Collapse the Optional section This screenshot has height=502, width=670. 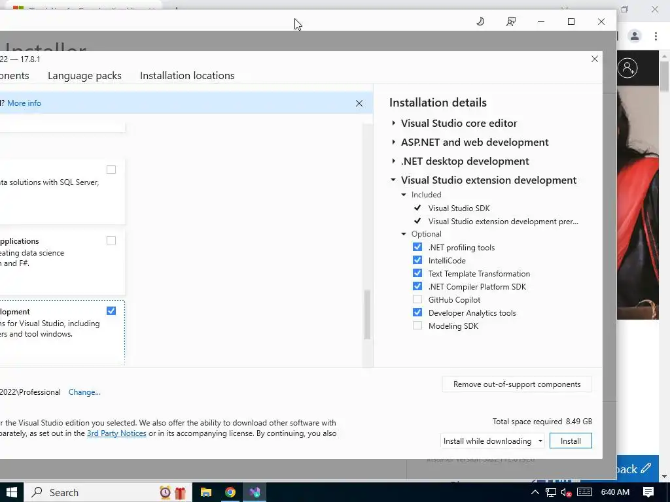point(404,234)
